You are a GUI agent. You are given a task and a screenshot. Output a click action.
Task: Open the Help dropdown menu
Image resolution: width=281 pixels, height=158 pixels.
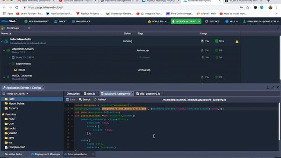(231, 22)
